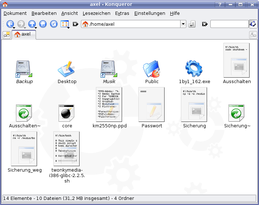Select the Sicherung_weg script thumbnail
This screenshot has height=205, width=259.
[24, 149]
